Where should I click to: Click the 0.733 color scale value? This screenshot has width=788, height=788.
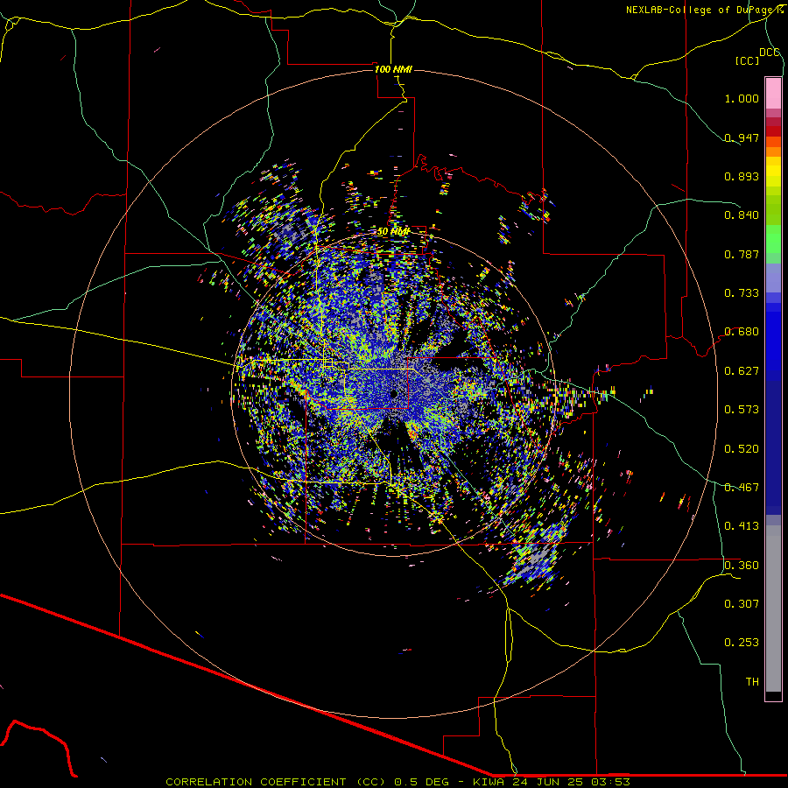[x=742, y=293]
